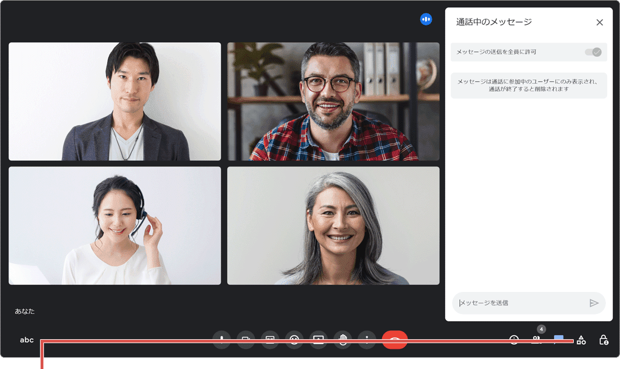The height and width of the screenshot is (369, 620).
Task: End the call
Action: (395, 340)
